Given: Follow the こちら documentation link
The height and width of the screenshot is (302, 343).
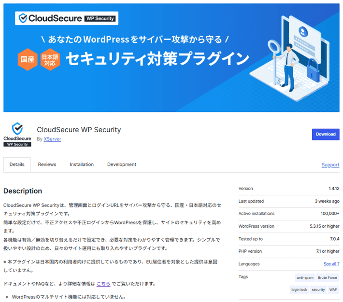Looking at the screenshot, I should coord(103,284).
